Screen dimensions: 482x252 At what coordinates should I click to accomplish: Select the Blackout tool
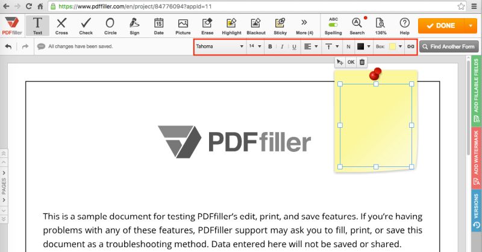[x=255, y=25]
